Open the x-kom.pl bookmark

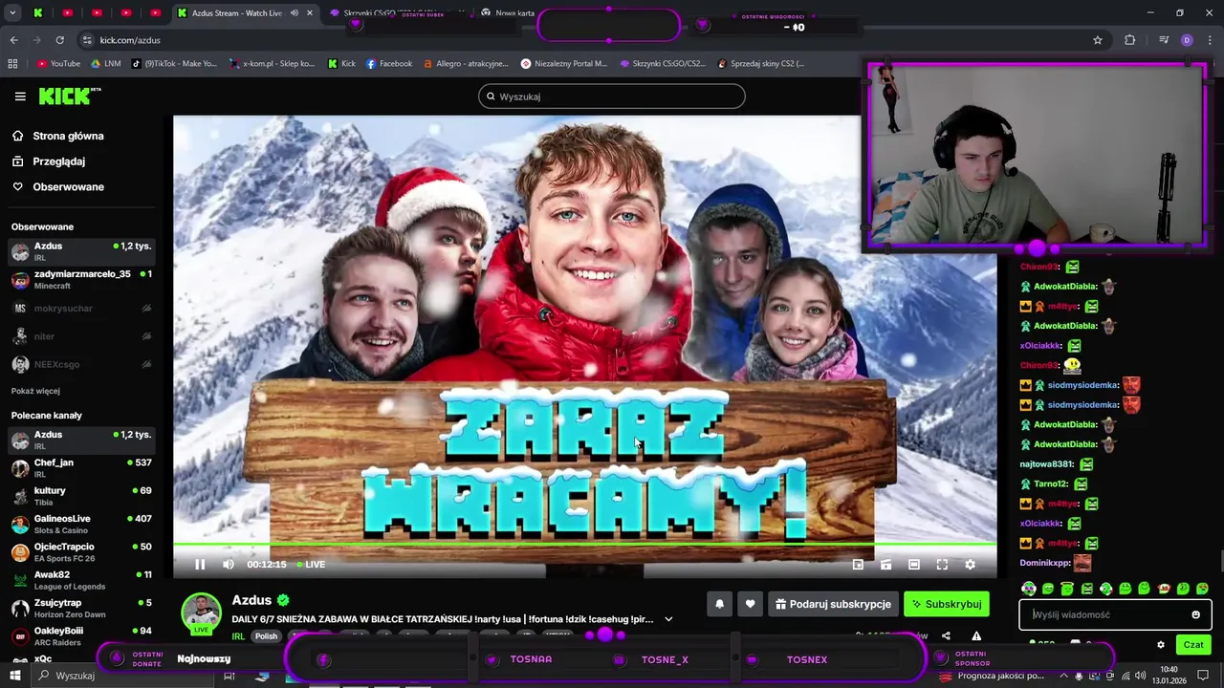click(272, 64)
